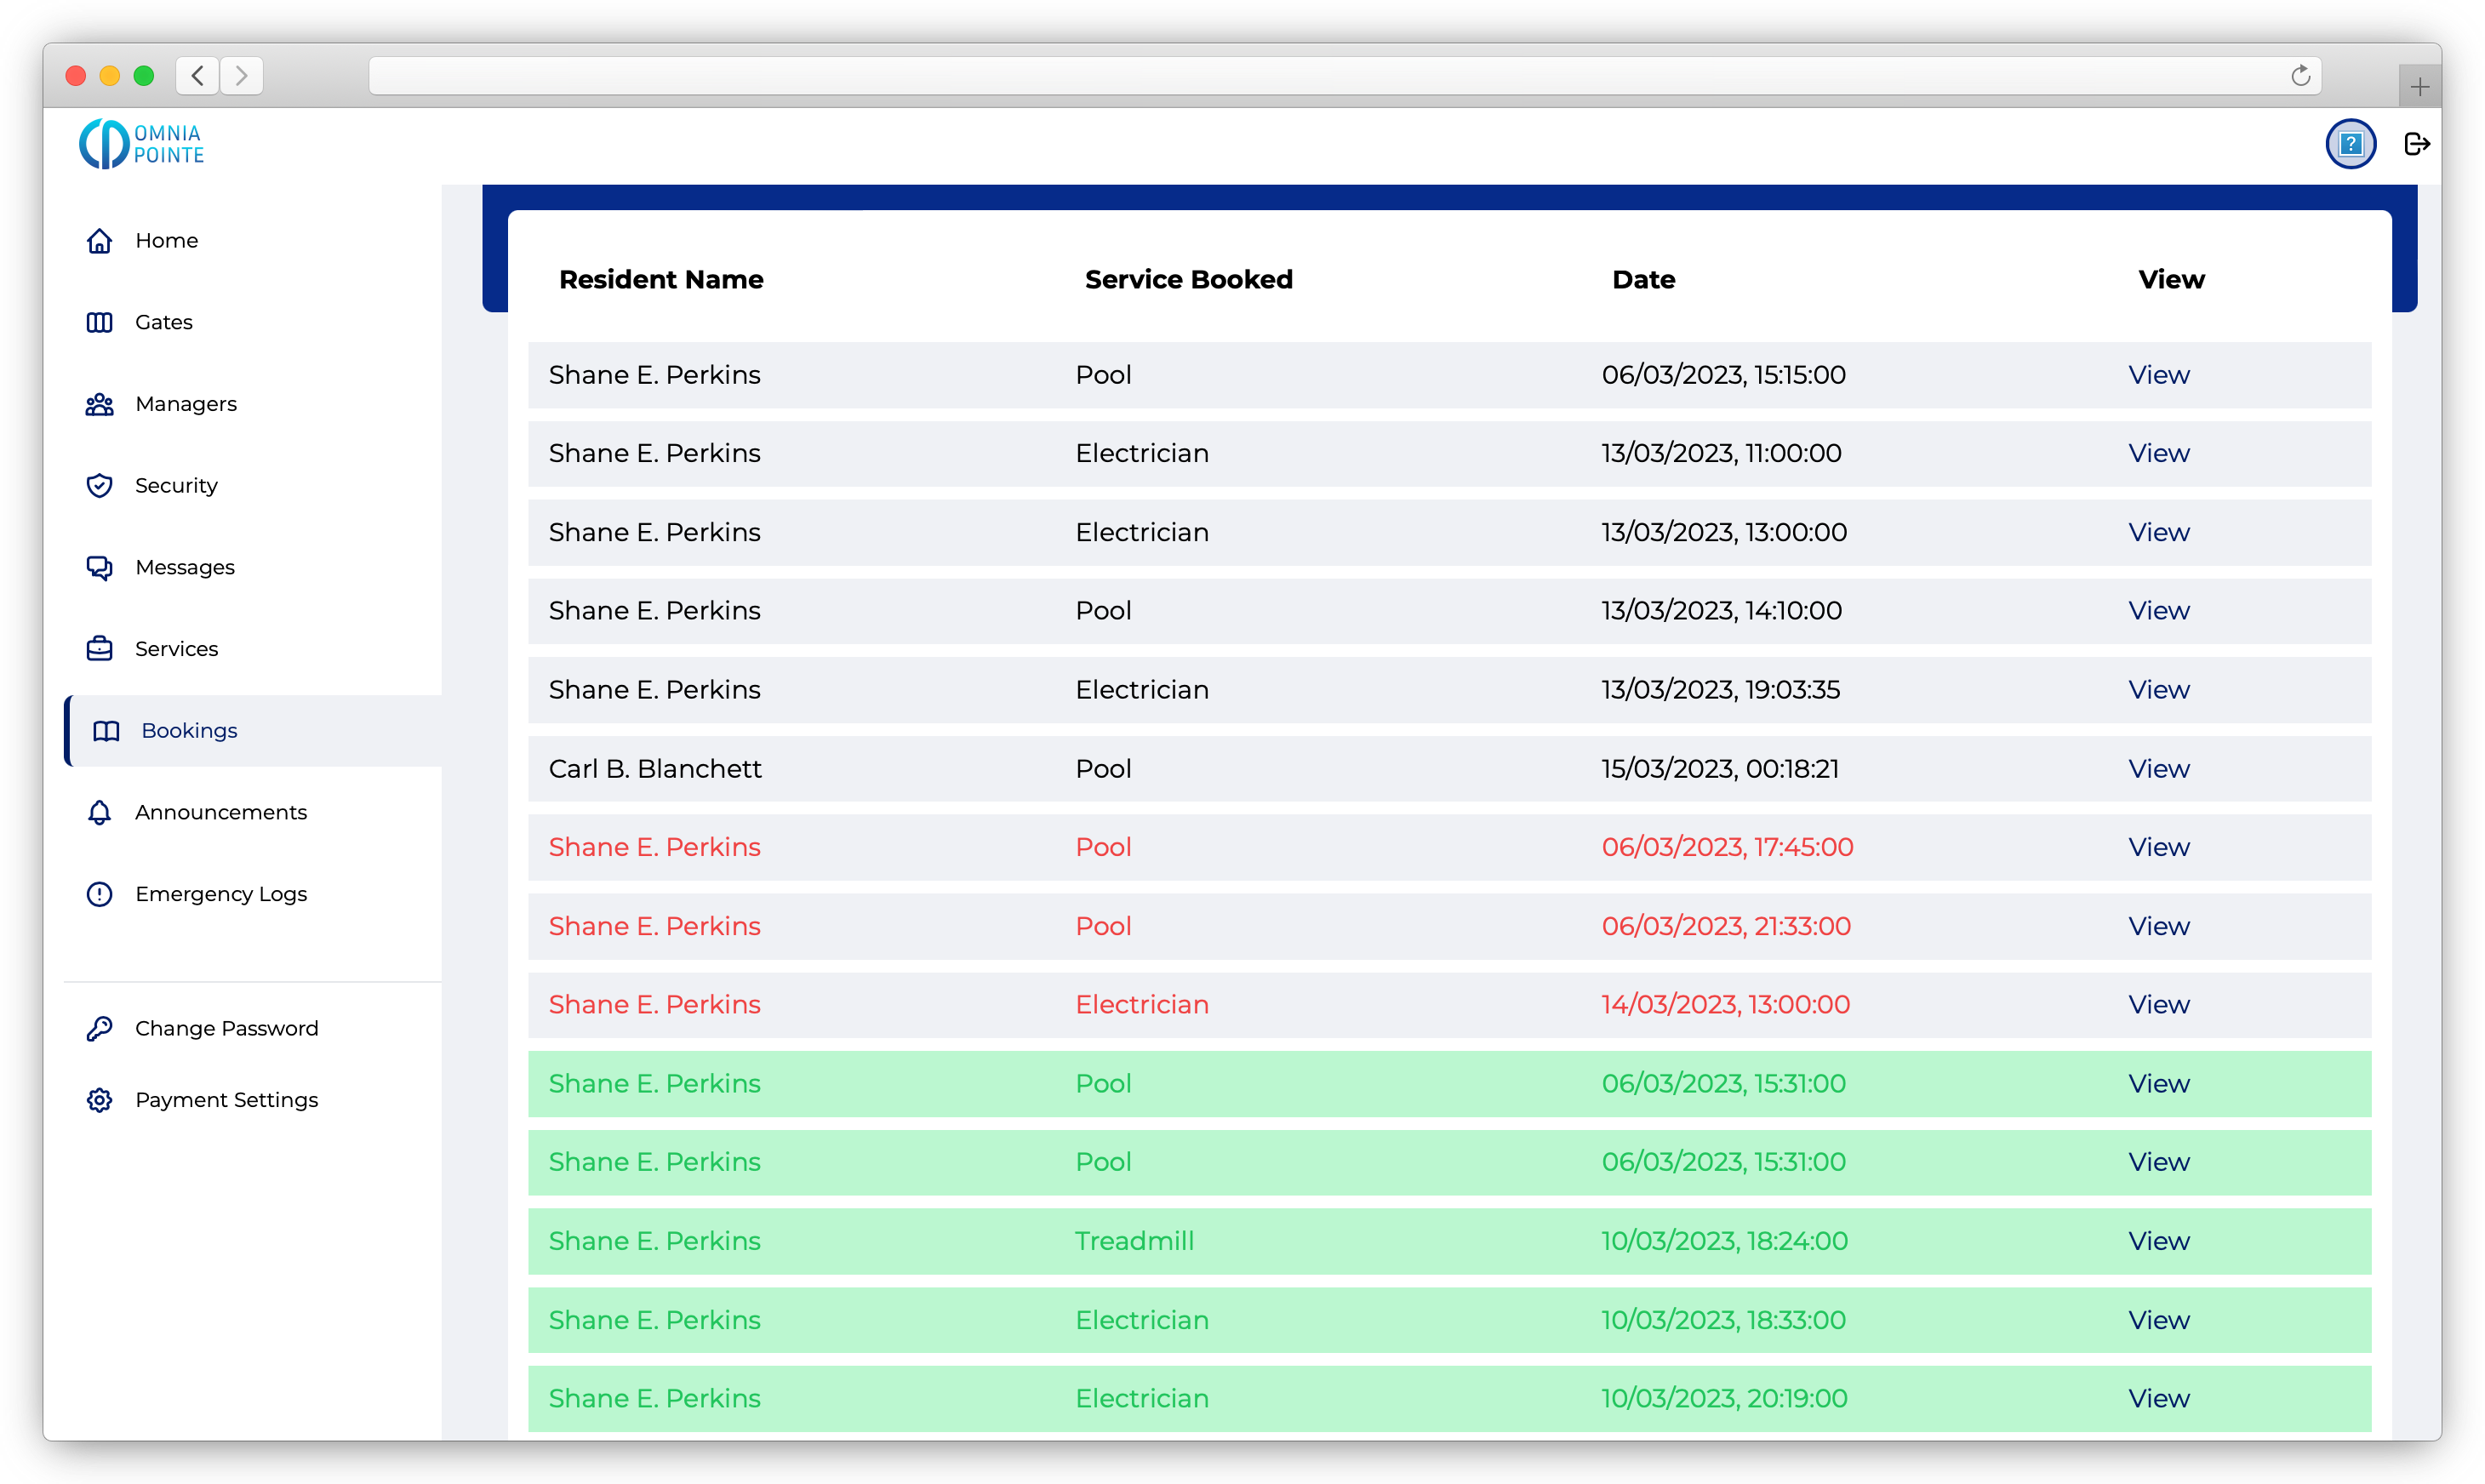Open the Payment Settings gear icon
This screenshot has width=2485, height=1484.
[99, 1100]
